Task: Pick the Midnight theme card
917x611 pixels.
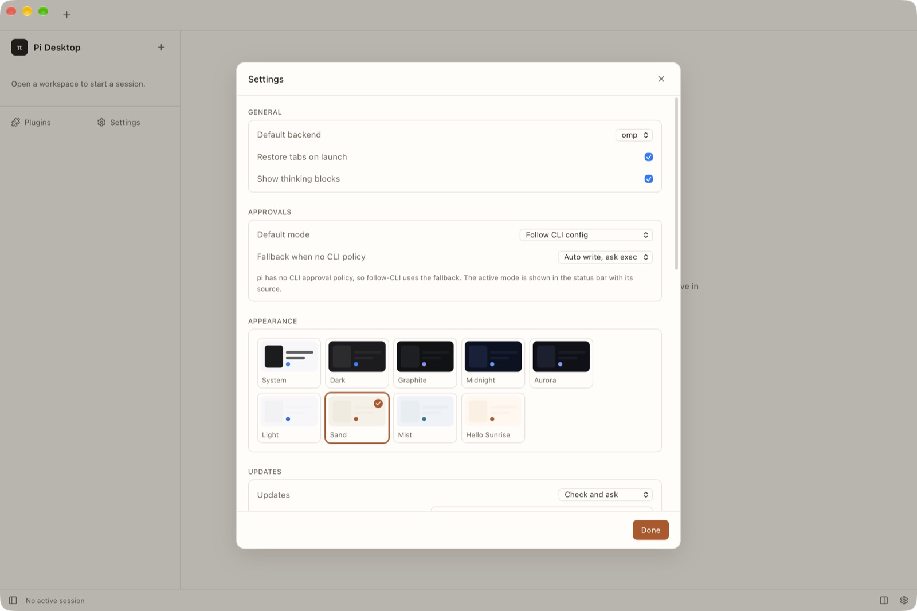Action: pyautogui.click(x=493, y=363)
